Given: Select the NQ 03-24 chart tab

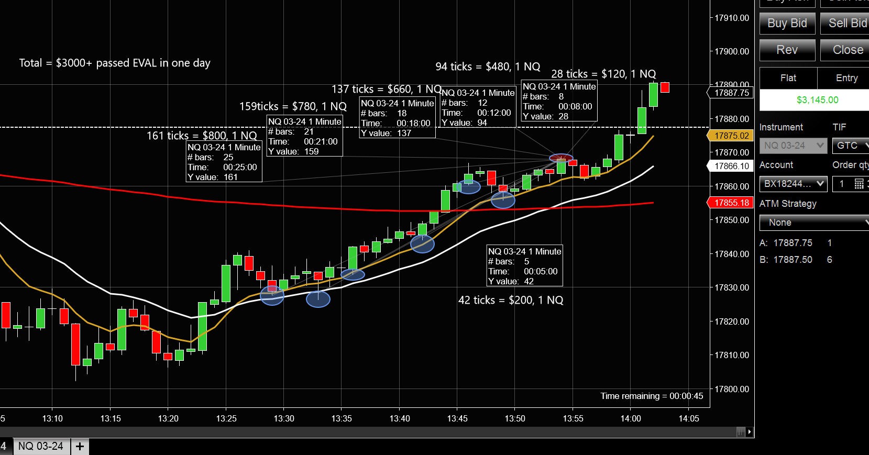Looking at the screenshot, I should pos(41,446).
